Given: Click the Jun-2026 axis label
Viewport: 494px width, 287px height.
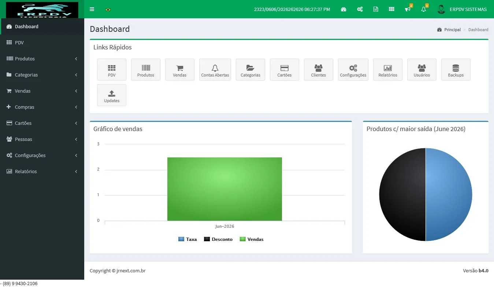Looking at the screenshot, I should coord(224,226).
